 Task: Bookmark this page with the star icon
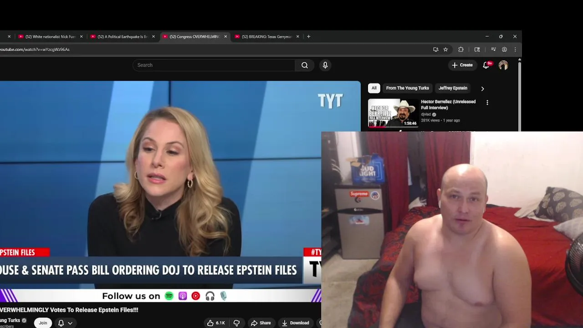tap(445, 49)
